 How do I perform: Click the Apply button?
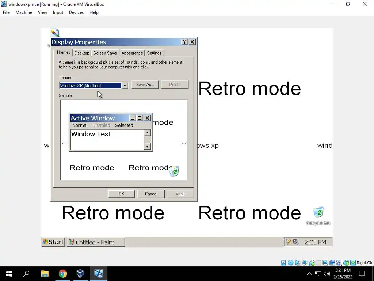click(x=180, y=194)
